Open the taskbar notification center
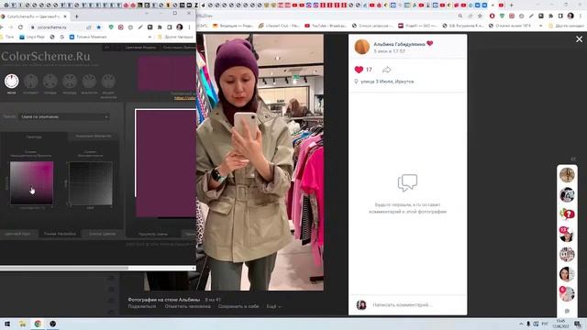Screen dimensions: 587x330 click(578, 324)
